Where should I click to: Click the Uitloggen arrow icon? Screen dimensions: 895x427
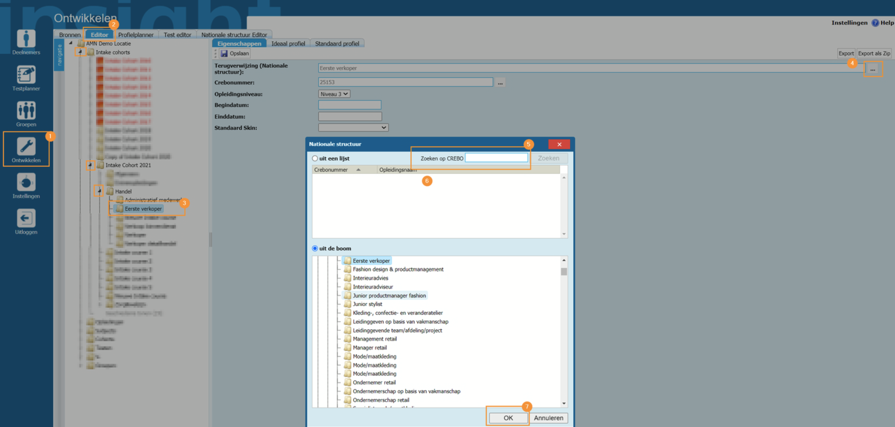tap(26, 218)
